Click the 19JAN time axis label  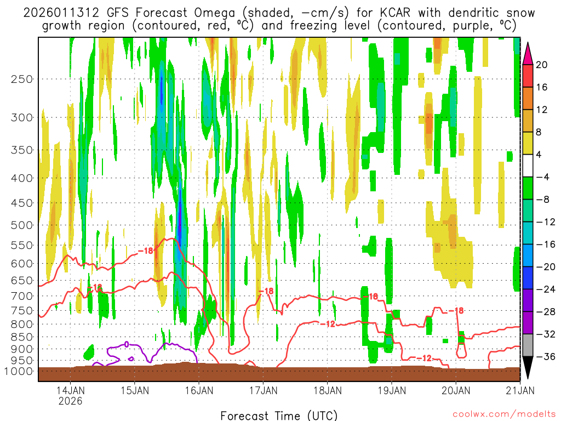point(392,390)
